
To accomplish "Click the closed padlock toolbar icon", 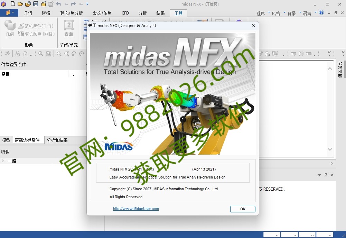I will pyautogui.click(x=25, y=54).
